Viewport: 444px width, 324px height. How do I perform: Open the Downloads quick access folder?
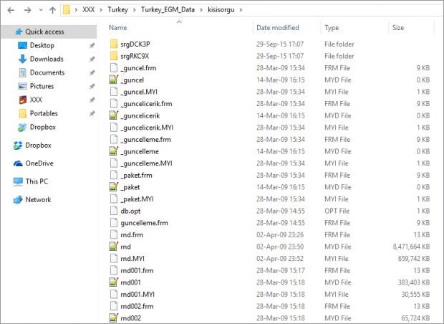[x=46, y=59]
